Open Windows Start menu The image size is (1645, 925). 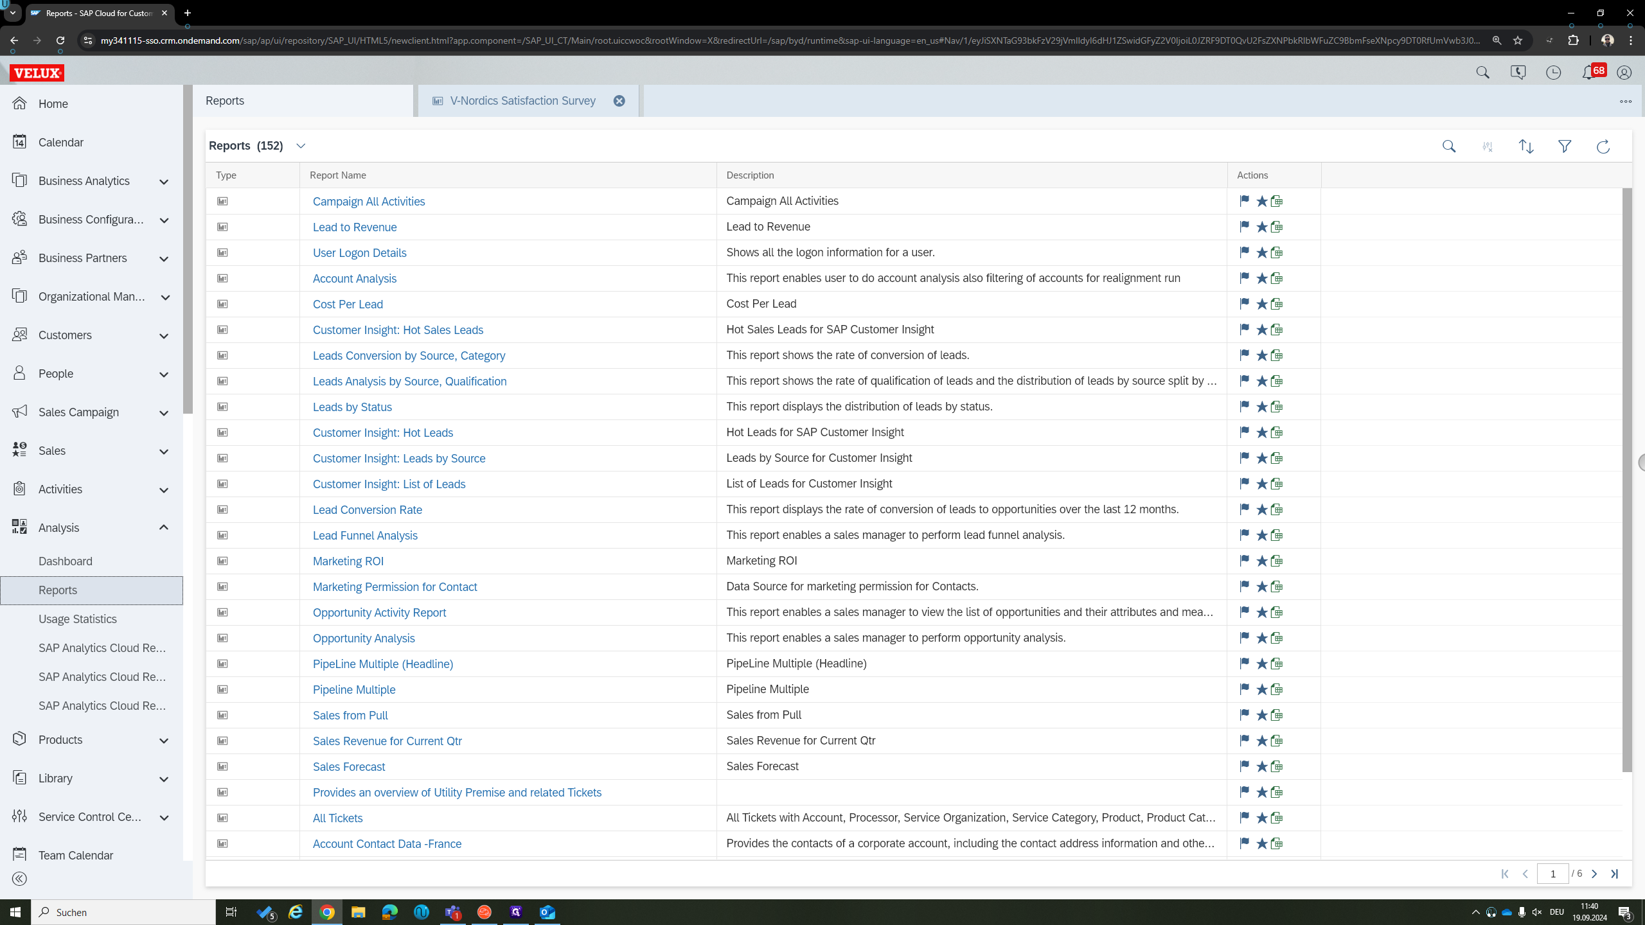click(x=15, y=912)
